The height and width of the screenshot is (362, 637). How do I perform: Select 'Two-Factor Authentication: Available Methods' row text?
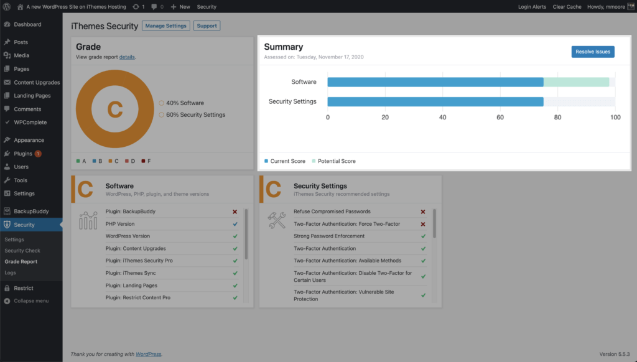347,261
